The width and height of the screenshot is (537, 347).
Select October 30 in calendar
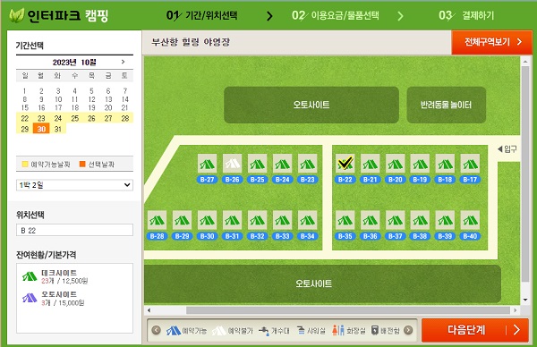pyautogui.click(x=41, y=129)
